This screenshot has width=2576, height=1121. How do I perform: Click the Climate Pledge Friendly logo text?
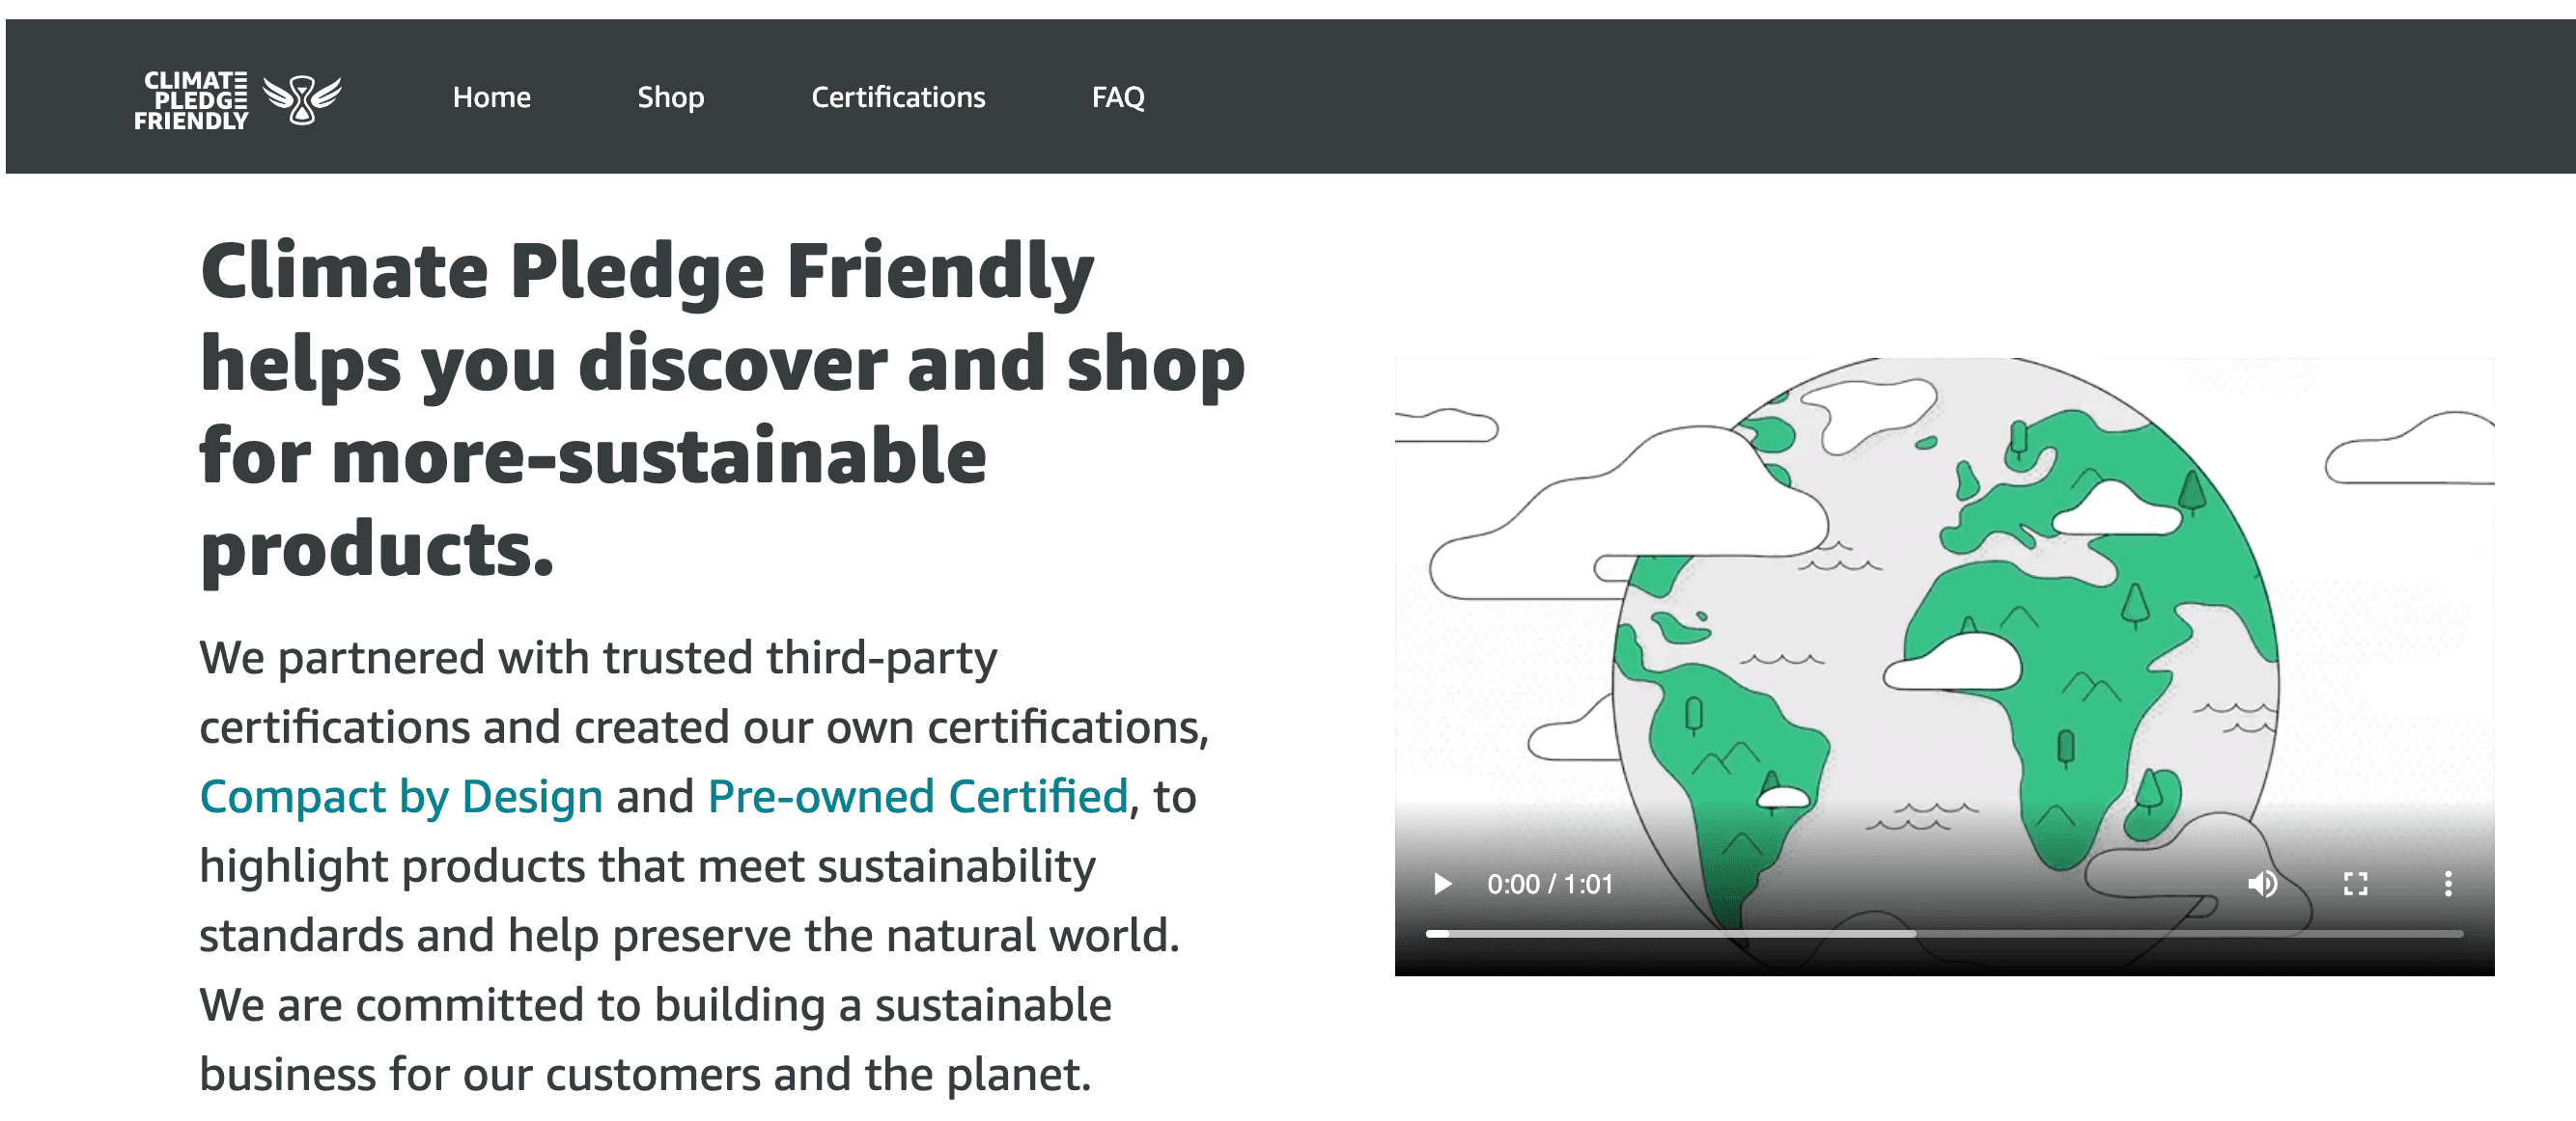191,100
